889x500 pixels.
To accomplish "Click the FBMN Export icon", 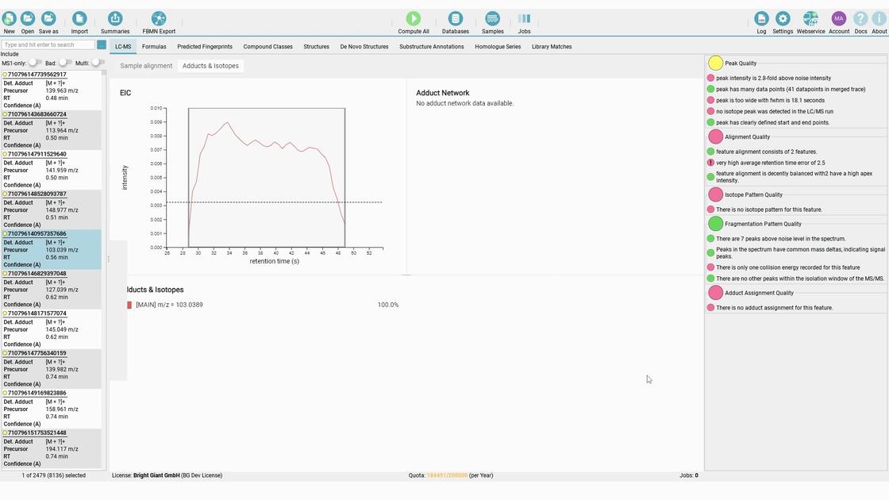I will click(x=159, y=18).
